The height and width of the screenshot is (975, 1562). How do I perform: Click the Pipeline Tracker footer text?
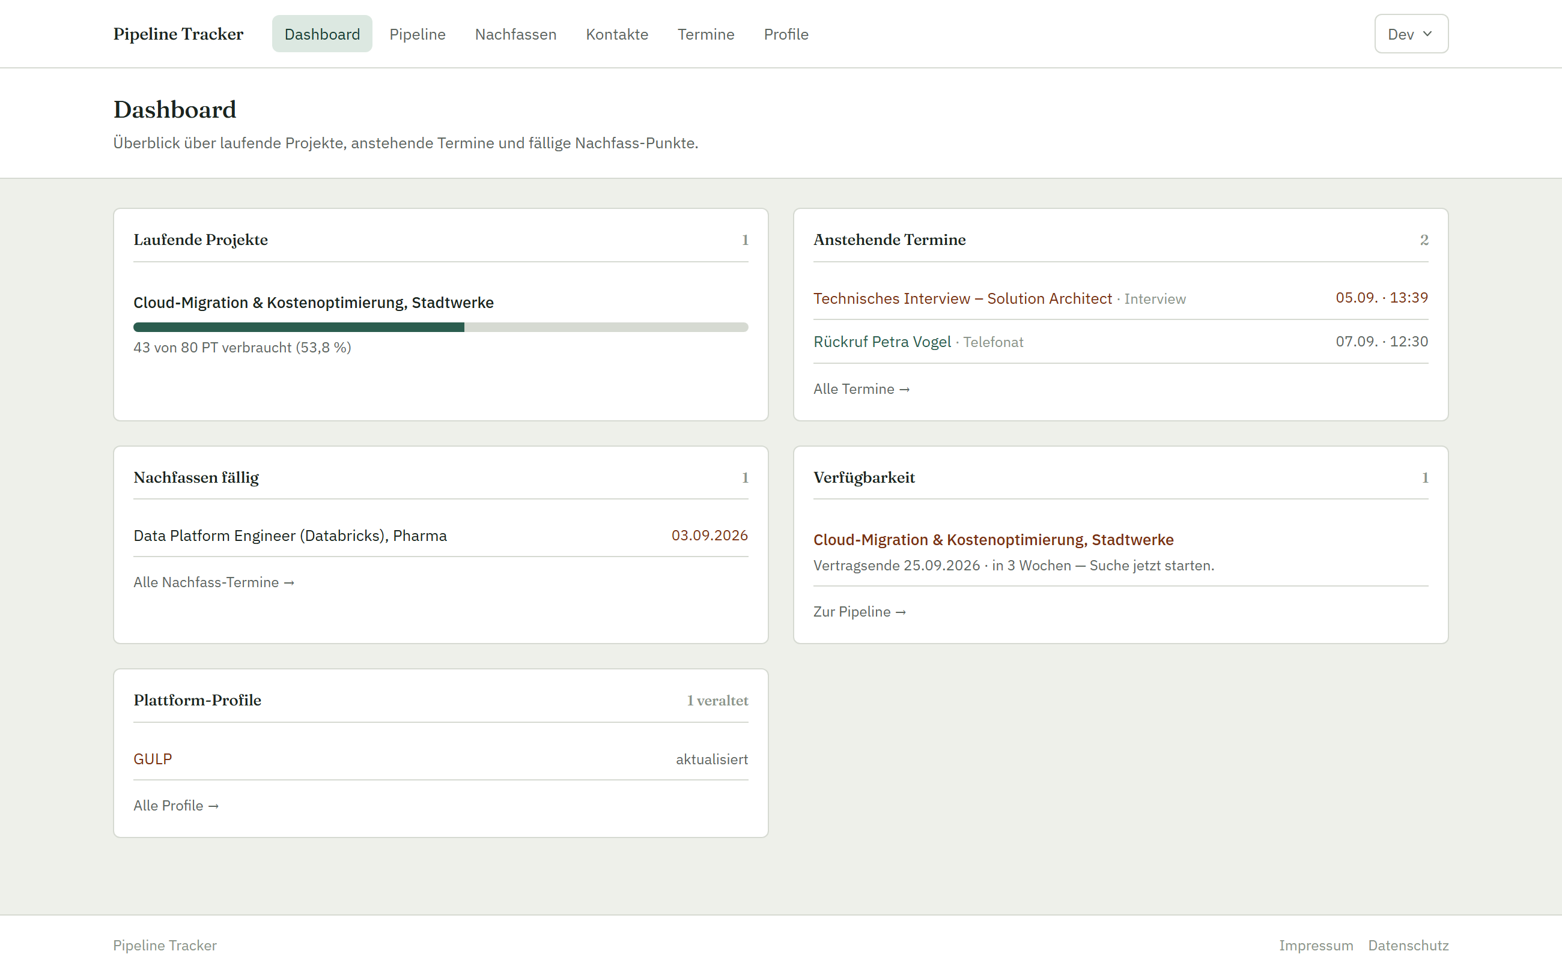[165, 946]
